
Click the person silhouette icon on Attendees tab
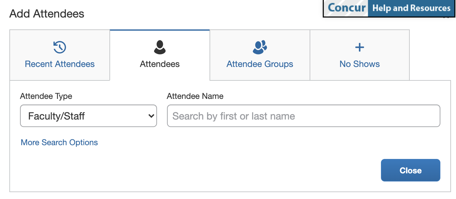(x=160, y=47)
